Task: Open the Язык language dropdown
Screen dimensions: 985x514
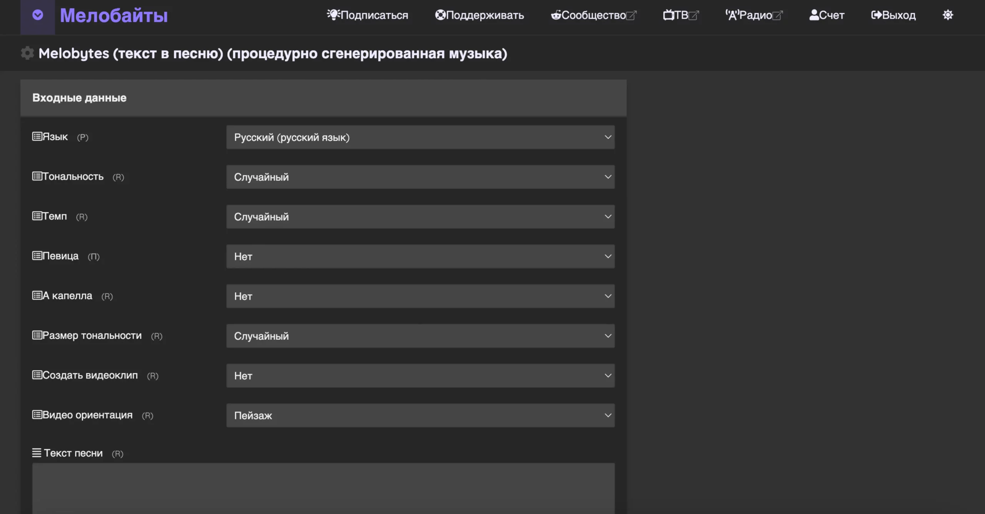Action: [420, 137]
